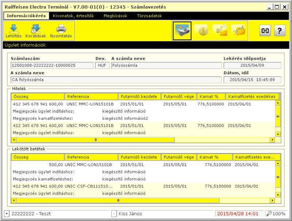The height and width of the screenshot is (221, 292).
Task: Click Hitelek vertical scrollbar thumb
Action: click(x=278, y=116)
